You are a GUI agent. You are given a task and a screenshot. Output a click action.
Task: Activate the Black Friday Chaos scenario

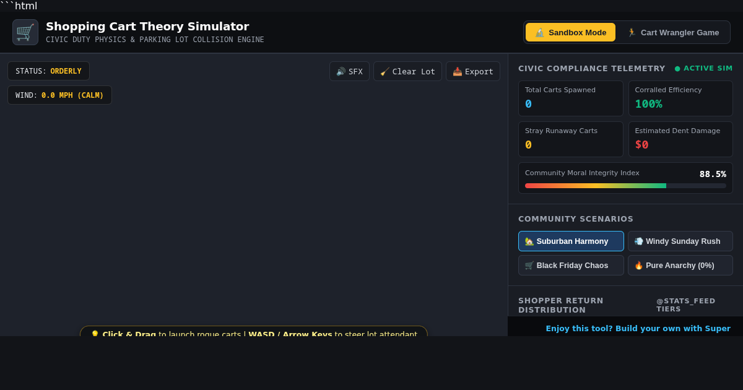pos(571,266)
